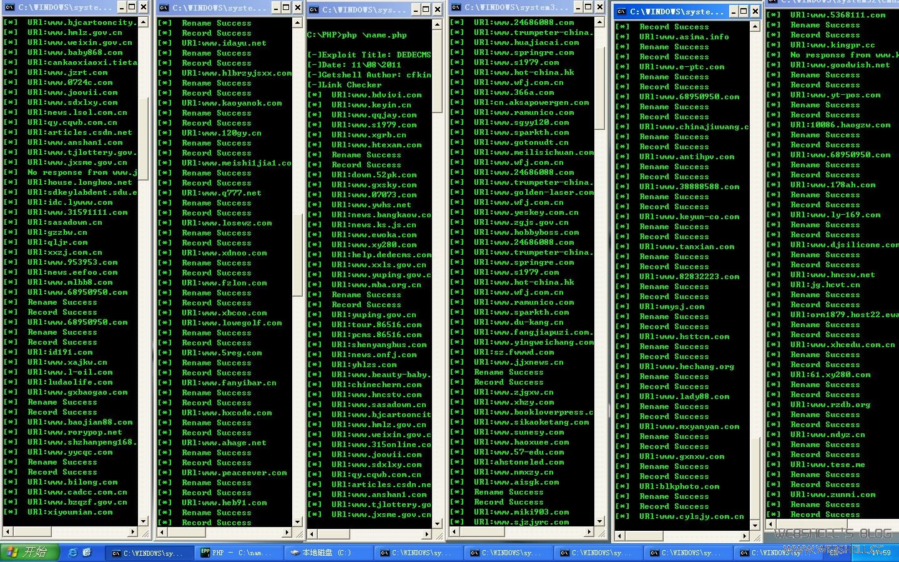Viewport: 899px width, 562px height.
Task: Click scroll-up arrow in bjcartooncity window
Action: point(143,22)
